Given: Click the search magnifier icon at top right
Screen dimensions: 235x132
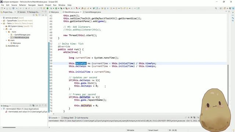Looking at the screenshot, I should [216, 8].
